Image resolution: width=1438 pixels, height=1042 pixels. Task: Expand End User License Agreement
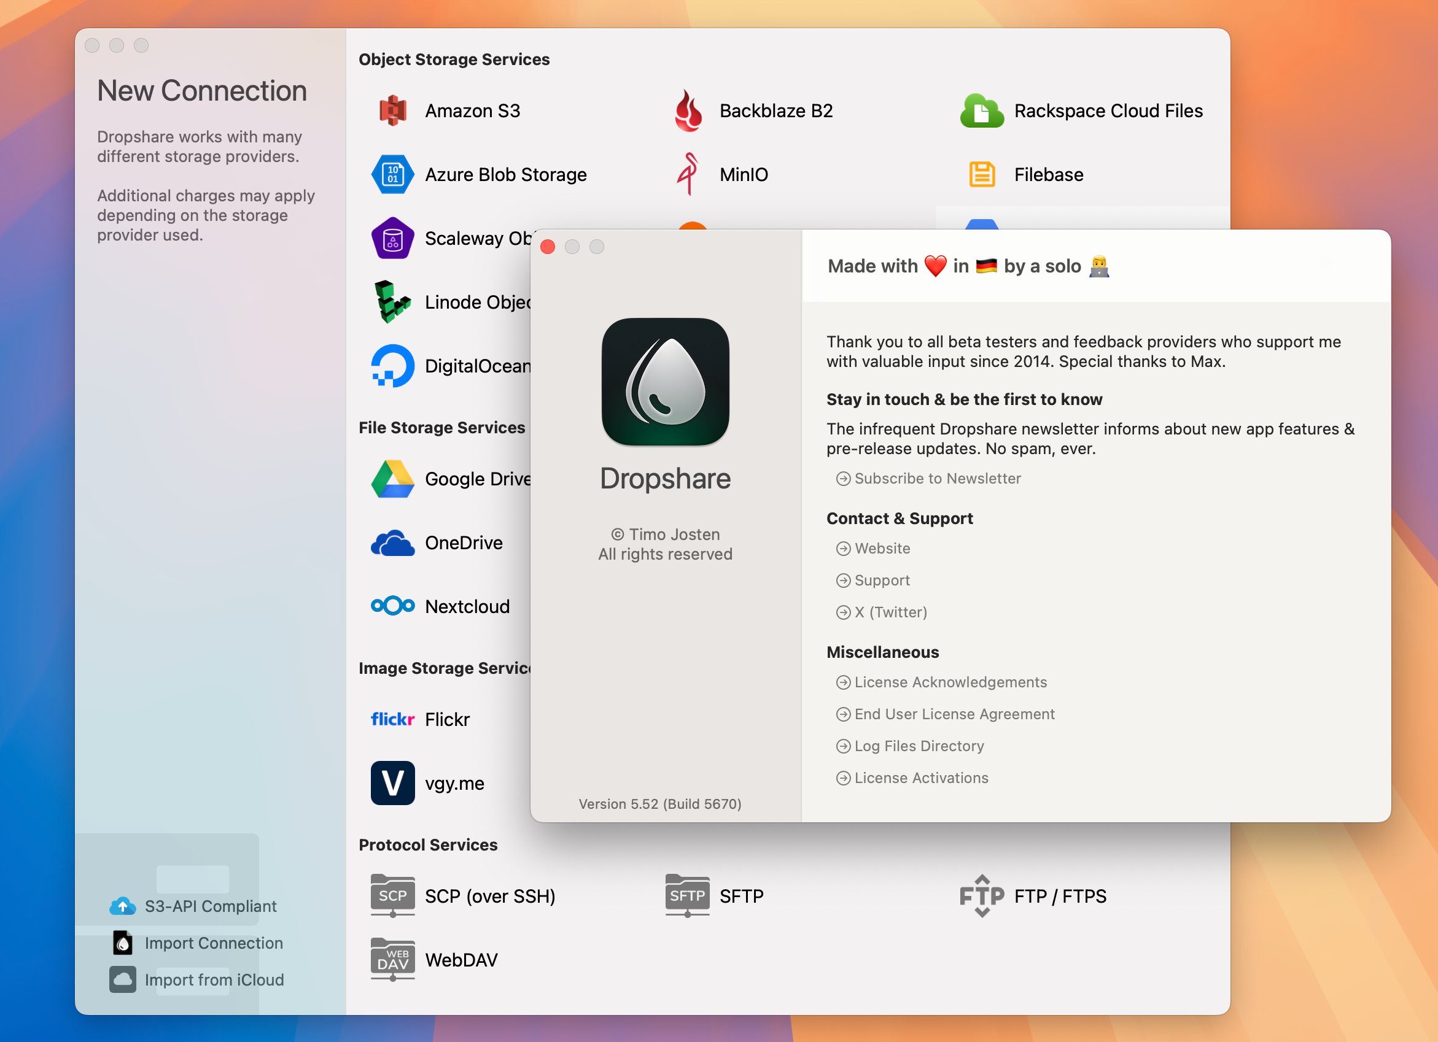(x=946, y=714)
